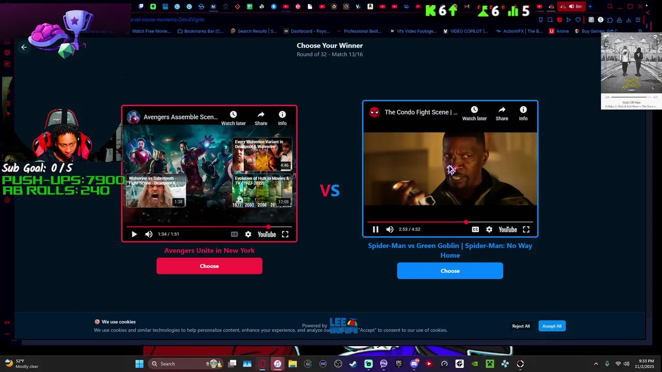The height and width of the screenshot is (372, 662).
Task: Open taskbar volume speaker icon
Action: tap(626, 364)
